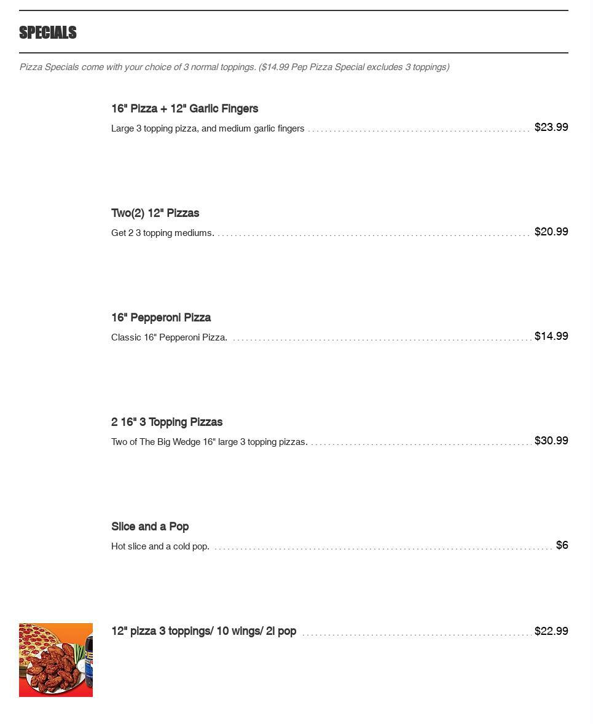The image size is (593, 724).
Task: Click the "Two of The Big Wedge" description
Action: point(209,442)
